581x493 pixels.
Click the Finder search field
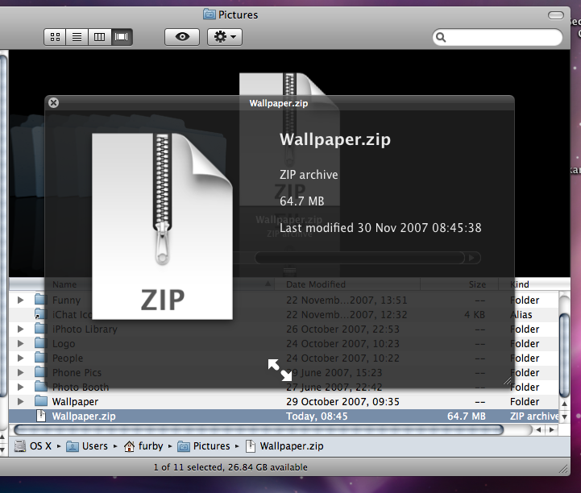click(497, 37)
